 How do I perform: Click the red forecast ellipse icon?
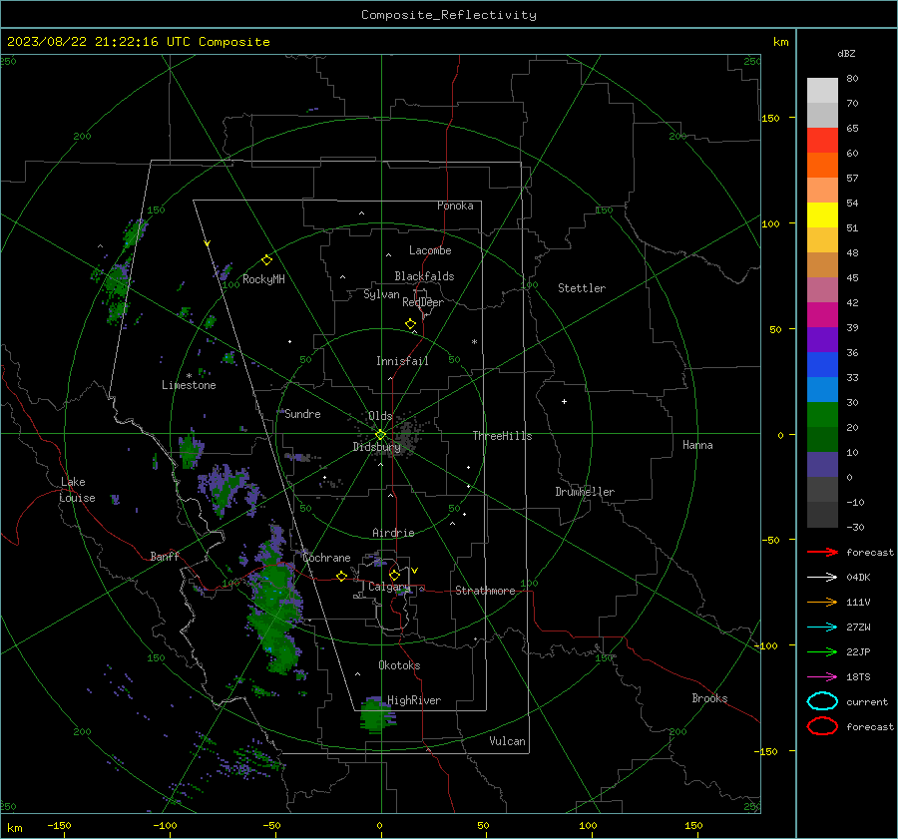point(822,726)
